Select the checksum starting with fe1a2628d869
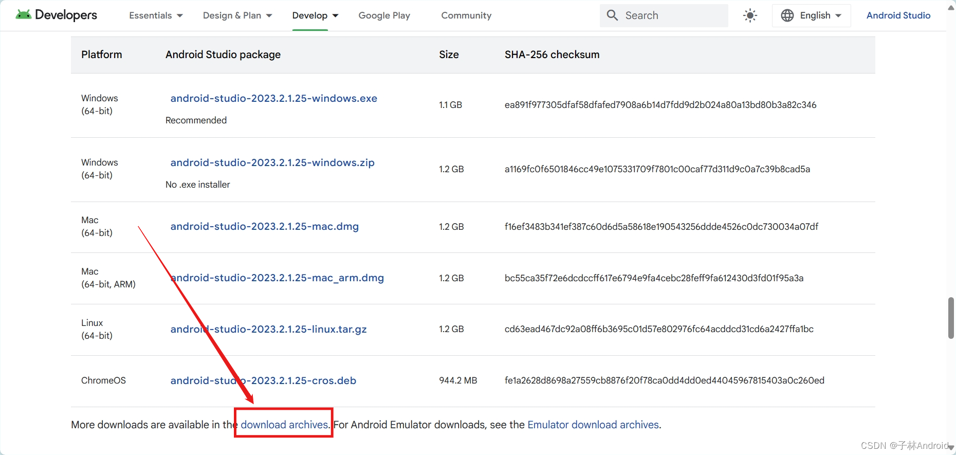Screen dimensions: 956x455 coord(665,380)
